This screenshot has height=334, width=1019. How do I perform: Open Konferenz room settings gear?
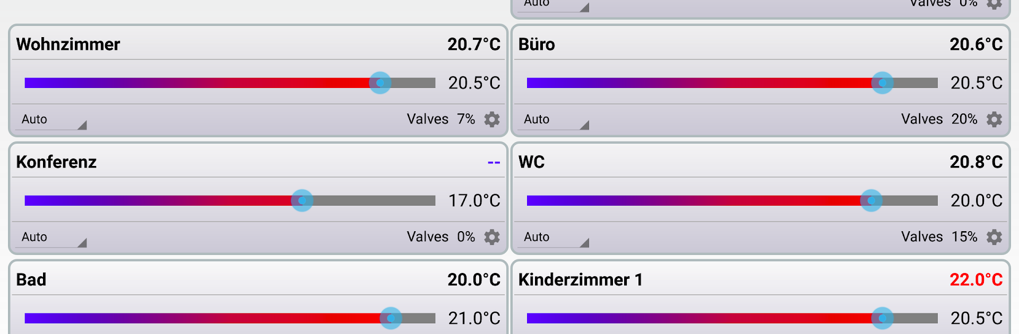(x=492, y=237)
